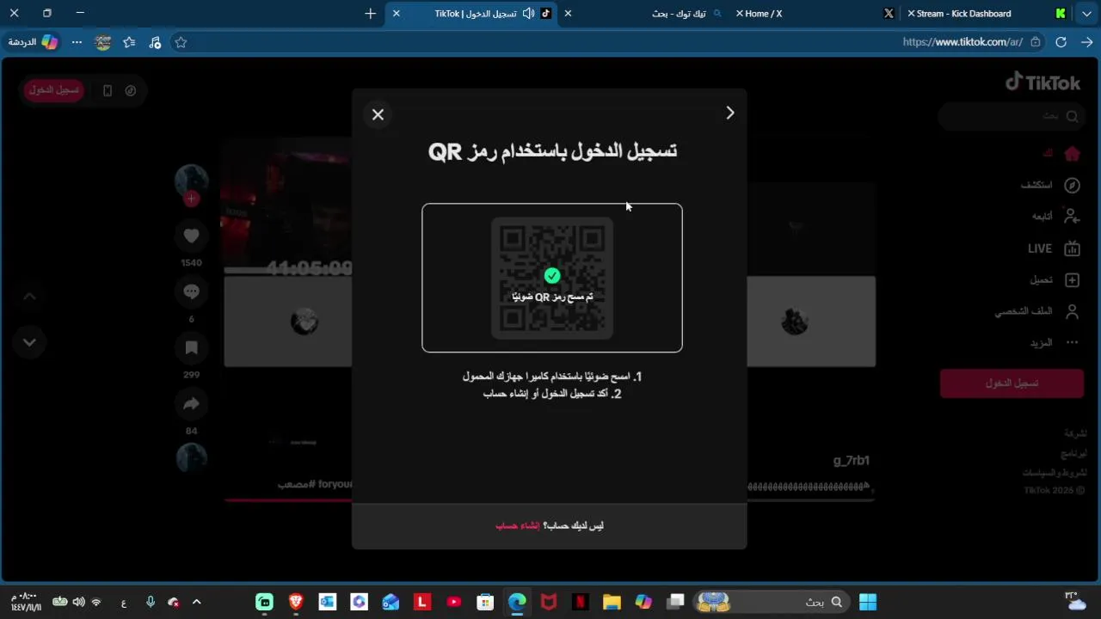
Task: Go to previous video with up chevron
Action: 29,297
